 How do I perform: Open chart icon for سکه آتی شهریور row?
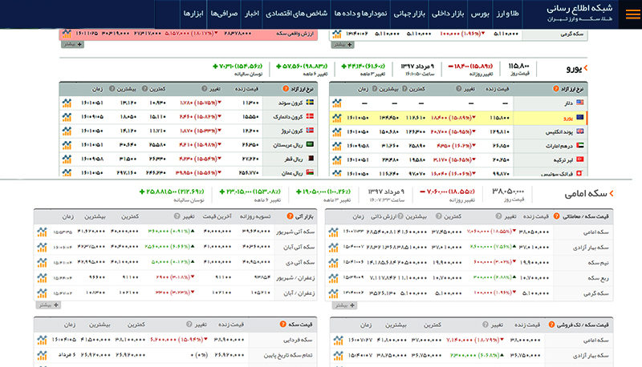pyautogui.click(x=42, y=232)
